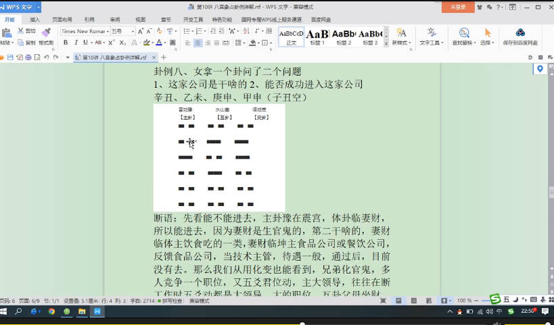Save the document from the quick access bar
Image resolution: width=554 pixels, height=325 pixels.
[10, 57]
